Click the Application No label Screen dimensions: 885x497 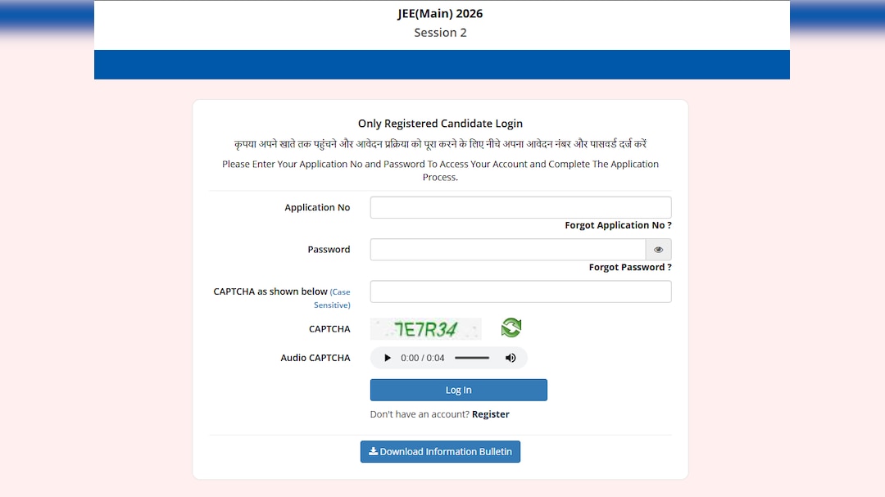coord(317,208)
